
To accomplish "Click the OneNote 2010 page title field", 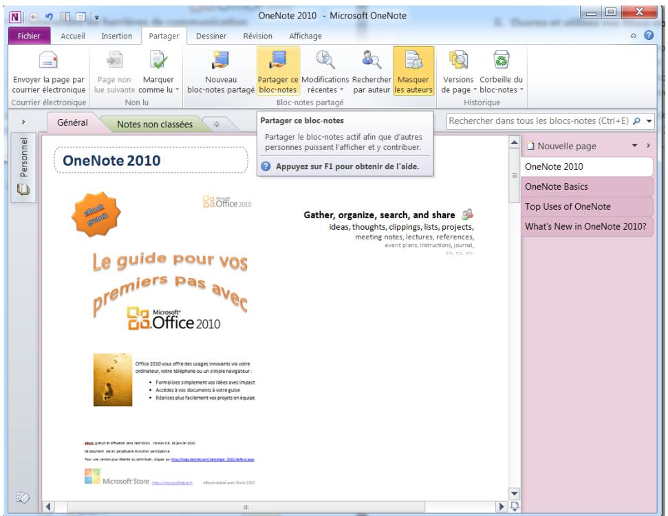I will (x=151, y=160).
